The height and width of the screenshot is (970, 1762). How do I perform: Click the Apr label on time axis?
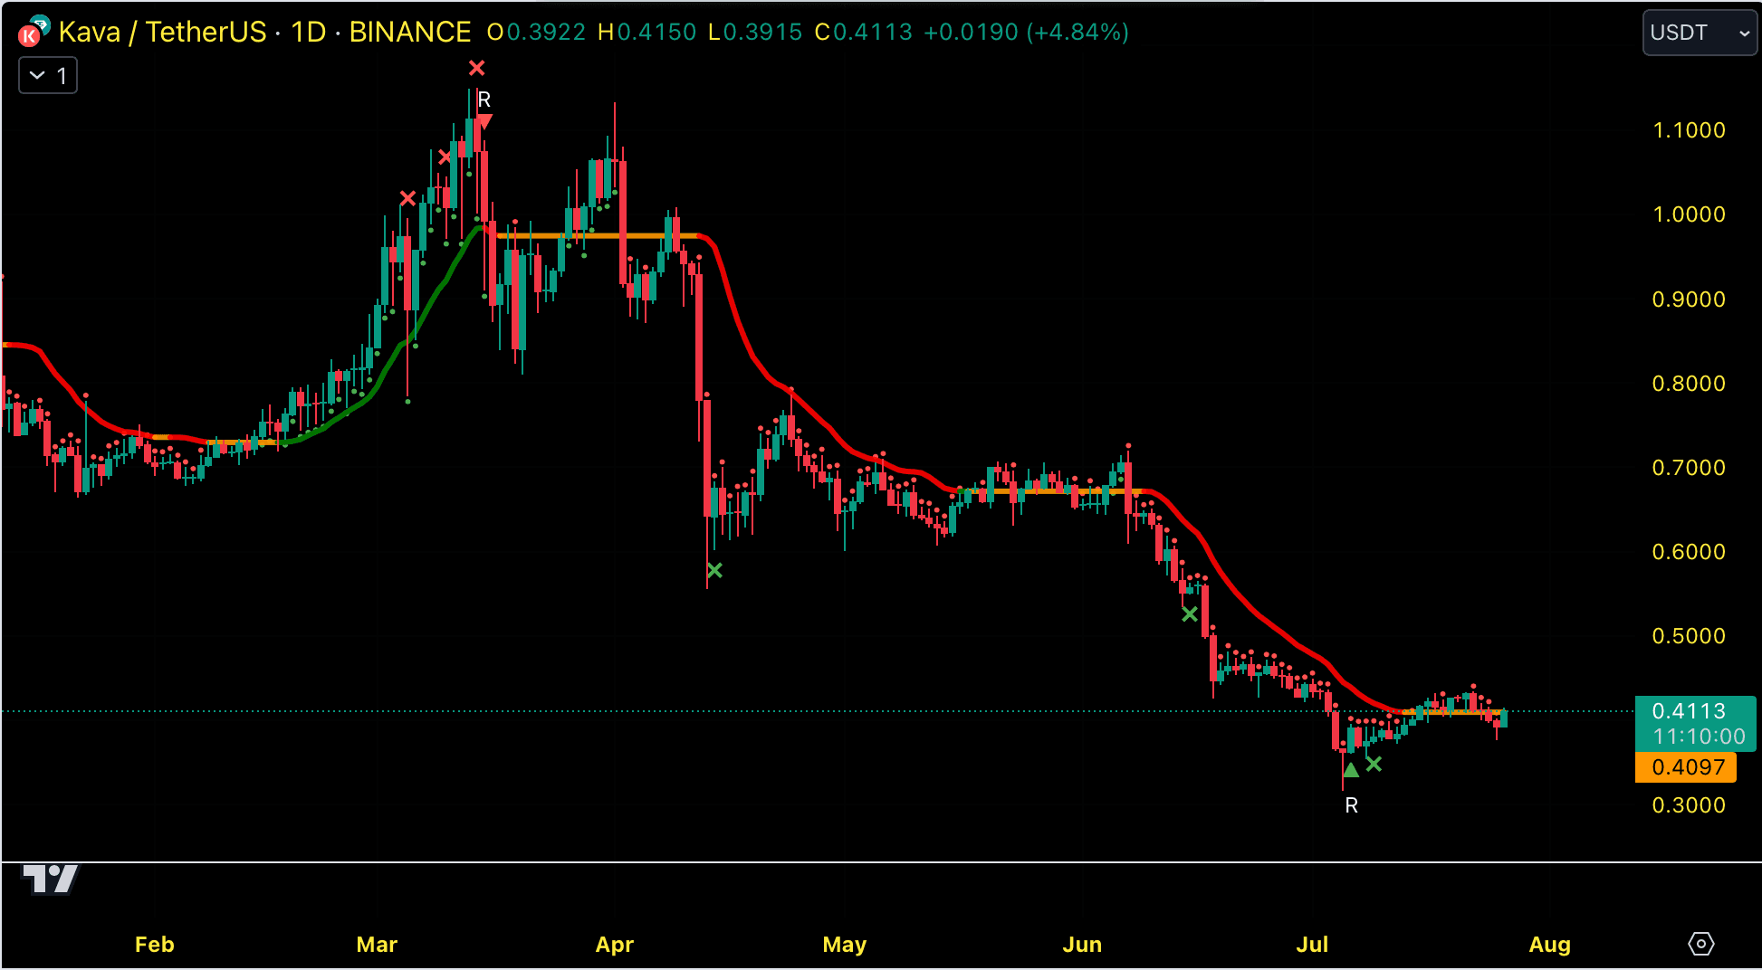615,945
